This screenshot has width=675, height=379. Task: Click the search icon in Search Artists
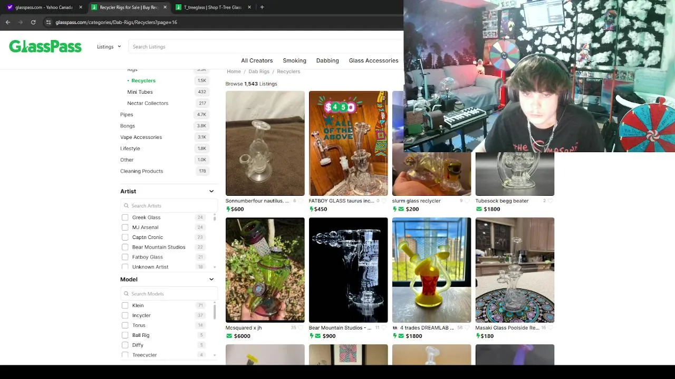click(127, 206)
